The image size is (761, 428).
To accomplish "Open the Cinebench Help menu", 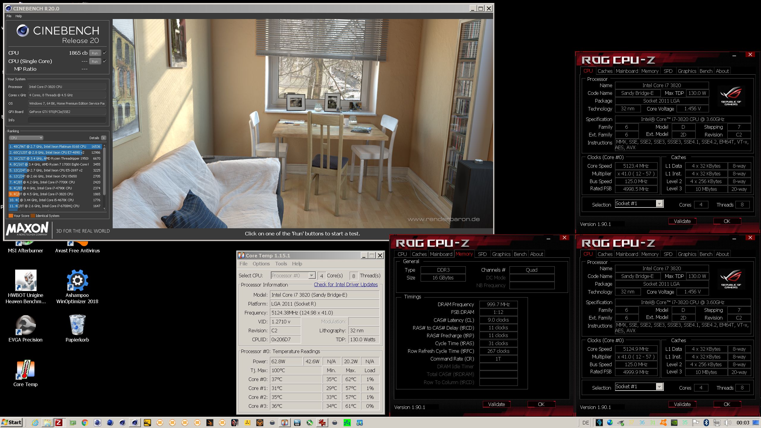I will click(18, 16).
